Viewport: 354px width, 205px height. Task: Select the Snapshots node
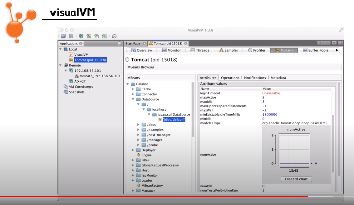point(76,92)
